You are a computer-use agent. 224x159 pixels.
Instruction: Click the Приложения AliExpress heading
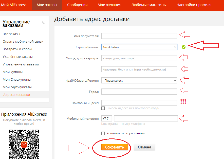coord(24,114)
